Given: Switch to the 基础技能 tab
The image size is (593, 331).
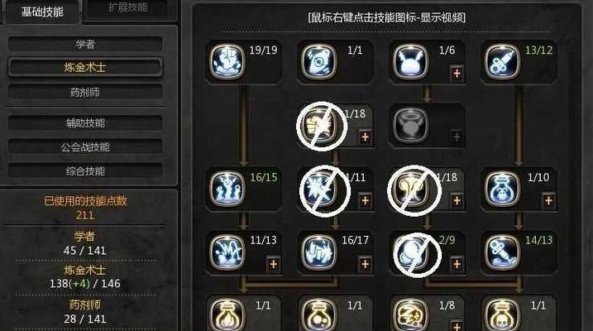Looking at the screenshot, I should point(42,12).
